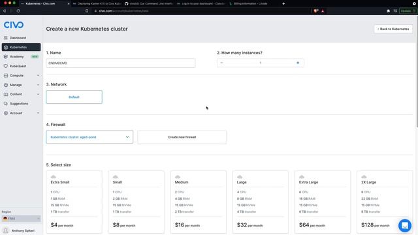Select the Medium size card

coord(199,202)
